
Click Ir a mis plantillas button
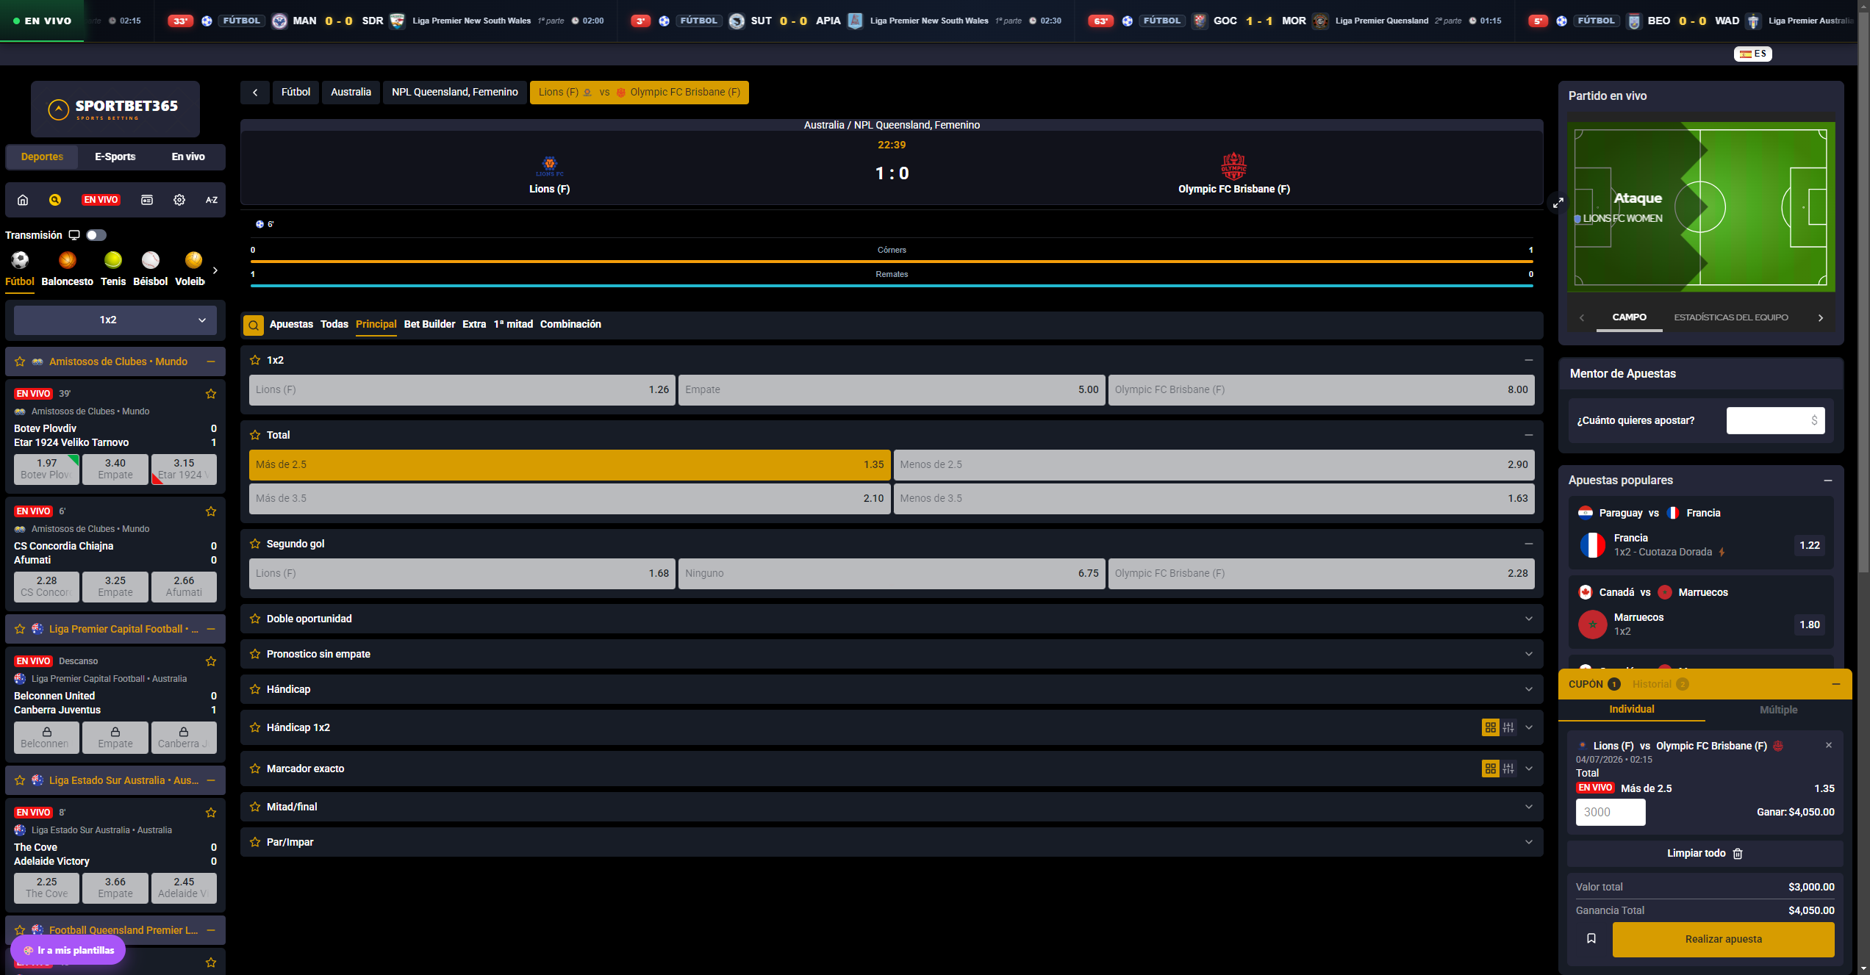(68, 950)
